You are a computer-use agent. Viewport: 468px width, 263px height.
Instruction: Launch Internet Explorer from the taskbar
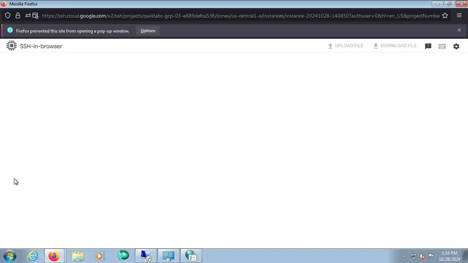click(x=33, y=256)
